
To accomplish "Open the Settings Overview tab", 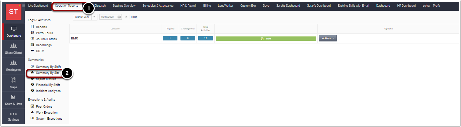I will (x=124, y=6).
